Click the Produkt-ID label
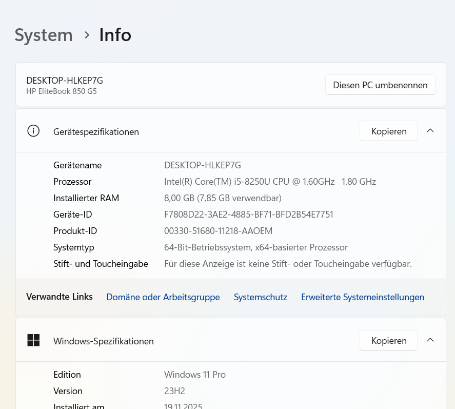The width and height of the screenshot is (455, 409). (x=75, y=231)
